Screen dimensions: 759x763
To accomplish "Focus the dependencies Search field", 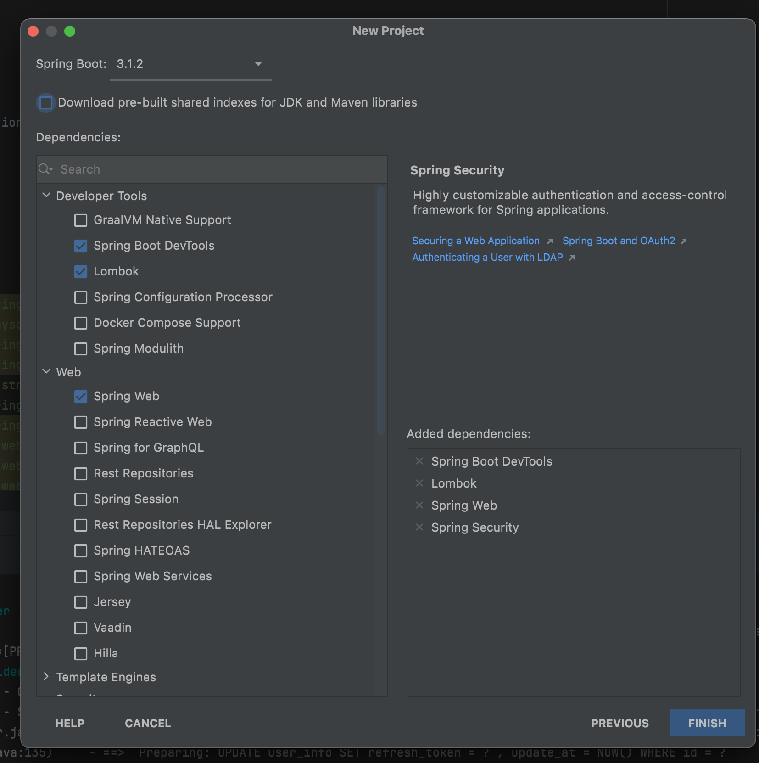I will (x=212, y=169).
